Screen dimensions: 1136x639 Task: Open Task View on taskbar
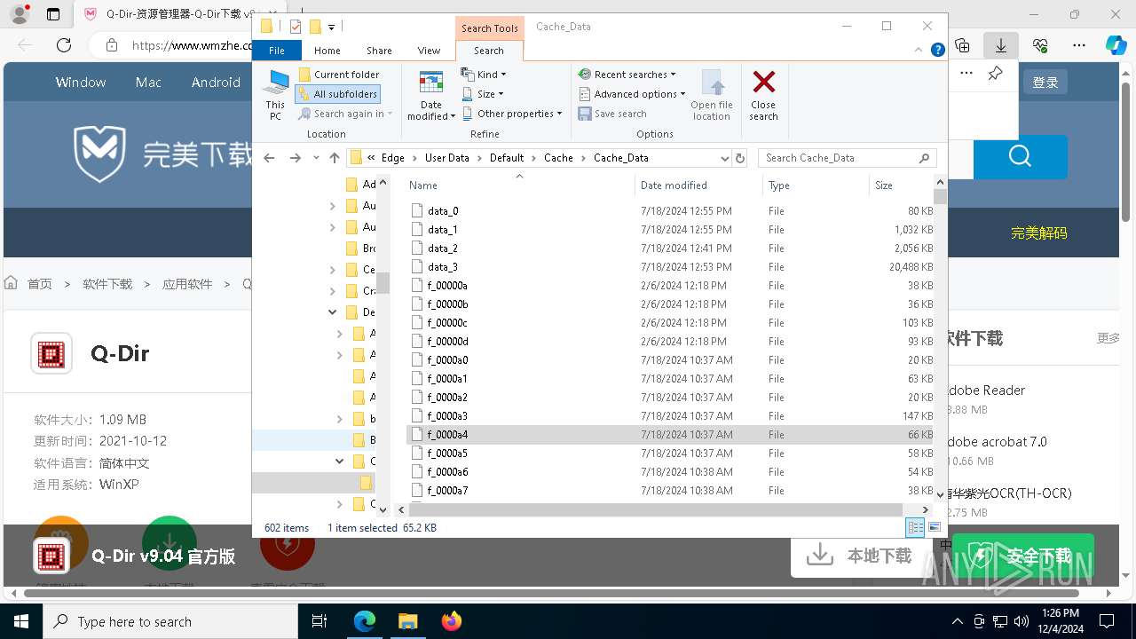click(x=320, y=621)
